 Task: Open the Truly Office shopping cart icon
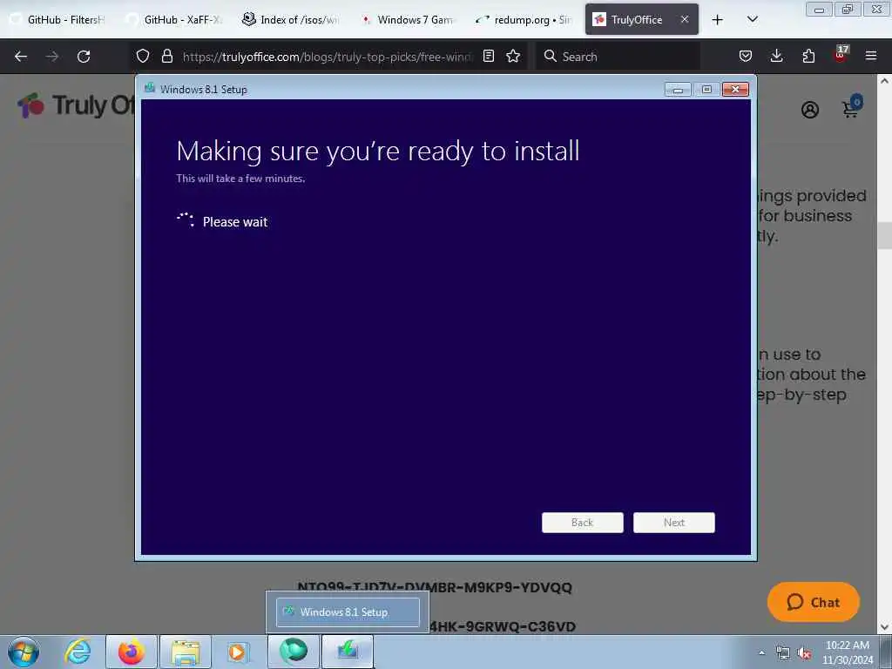pos(851,107)
